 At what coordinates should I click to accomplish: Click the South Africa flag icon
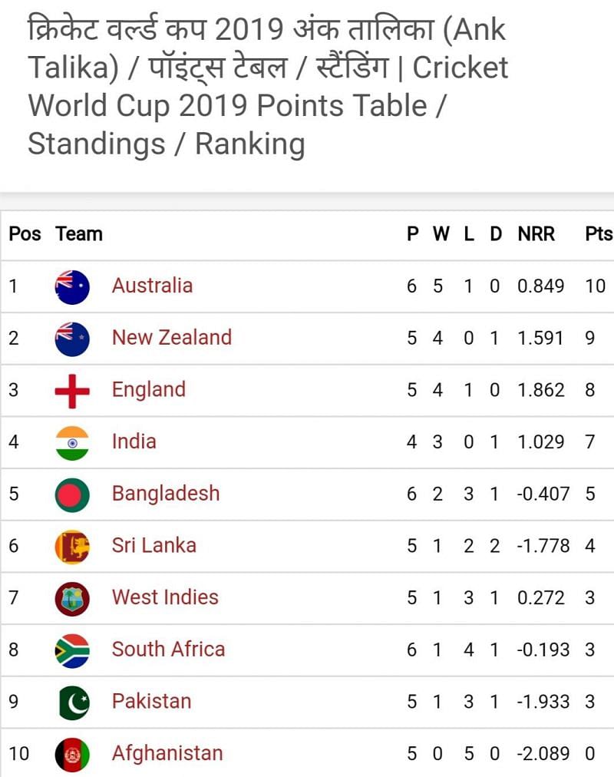72,650
